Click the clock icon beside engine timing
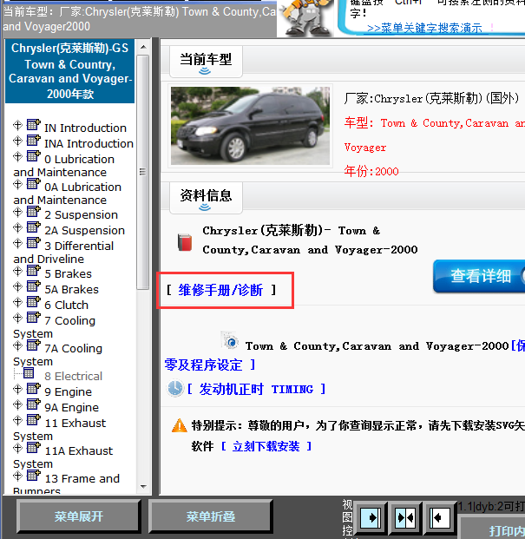 [x=175, y=388]
